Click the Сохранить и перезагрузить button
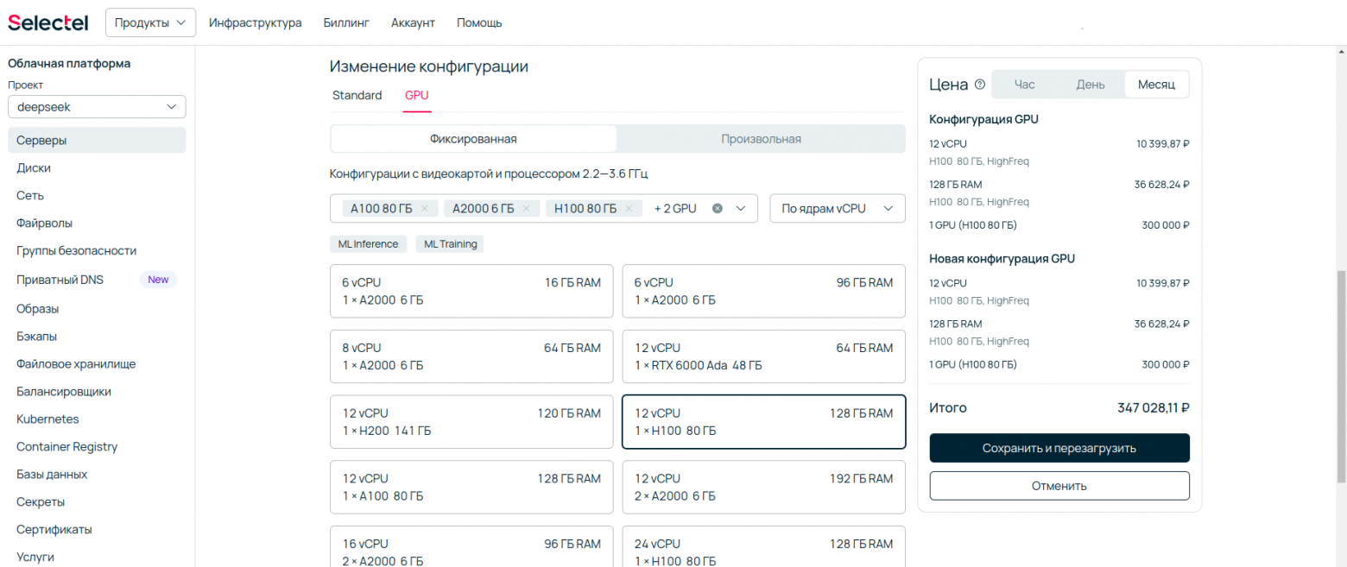This screenshot has width=1347, height=567. coord(1059,448)
